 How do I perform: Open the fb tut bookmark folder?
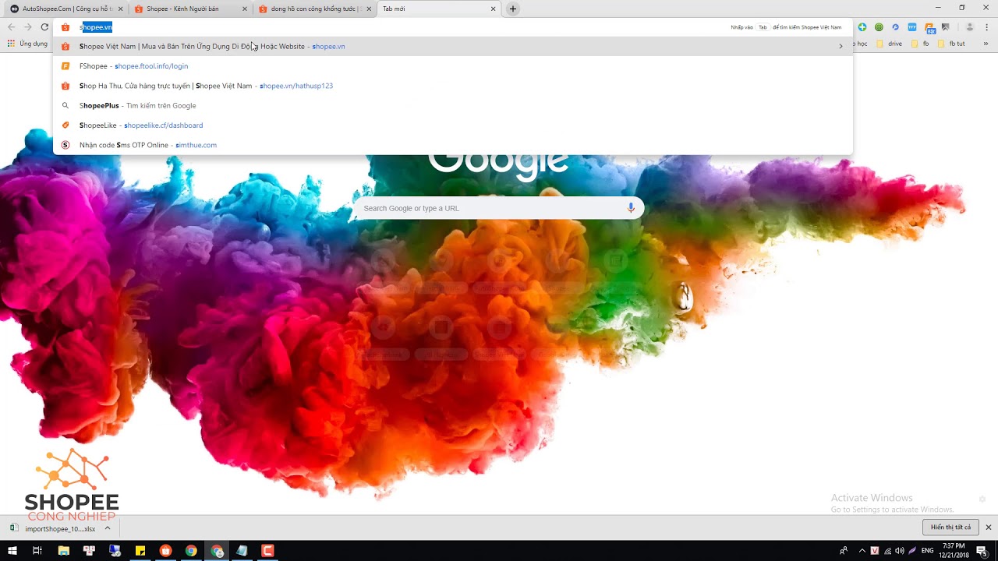pyautogui.click(x=951, y=44)
